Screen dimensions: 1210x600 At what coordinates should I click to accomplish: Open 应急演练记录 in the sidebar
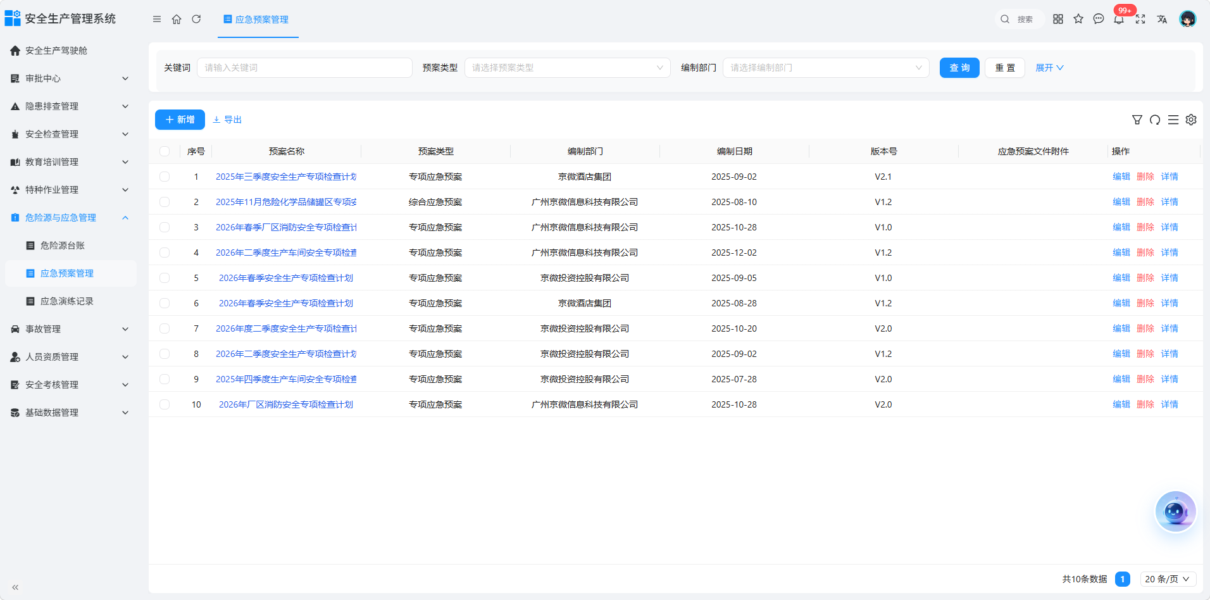[x=70, y=301]
